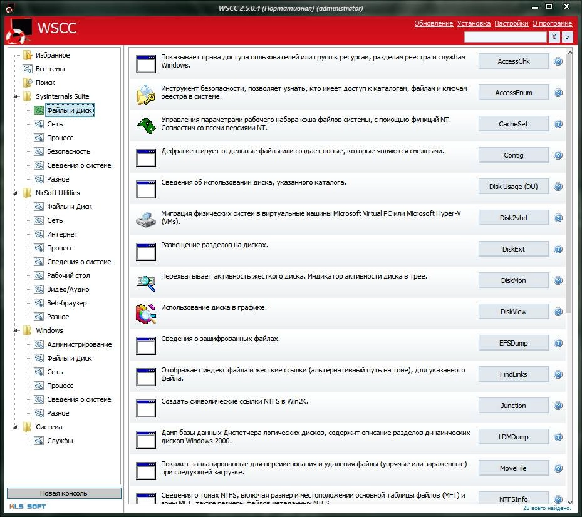This screenshot has height=517, width=582.
Task: Launch the CacheSet utility
Action: pyautogui.click(x=513, y=124)
